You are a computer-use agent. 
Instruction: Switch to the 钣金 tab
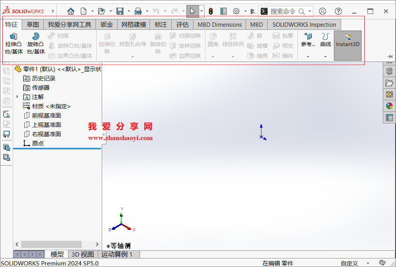(x=107, y=24)
